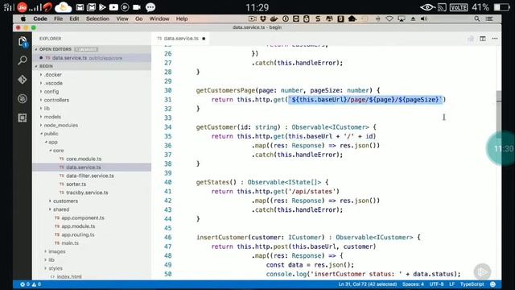Open the Debug view in activity bar
This screenshot has width=515, height=290.
(x=23, y=98)
